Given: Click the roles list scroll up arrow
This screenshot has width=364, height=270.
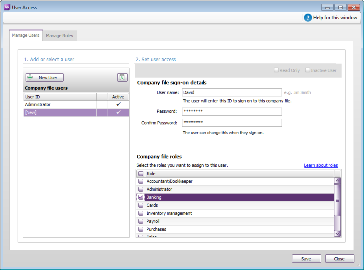Looking at the screenshot, I should pos(338,181).
